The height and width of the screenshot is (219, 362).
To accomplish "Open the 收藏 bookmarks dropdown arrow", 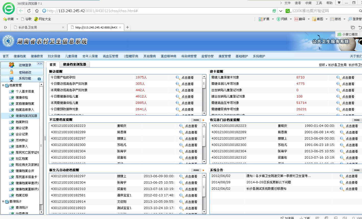I will click(x=17, y=19).
